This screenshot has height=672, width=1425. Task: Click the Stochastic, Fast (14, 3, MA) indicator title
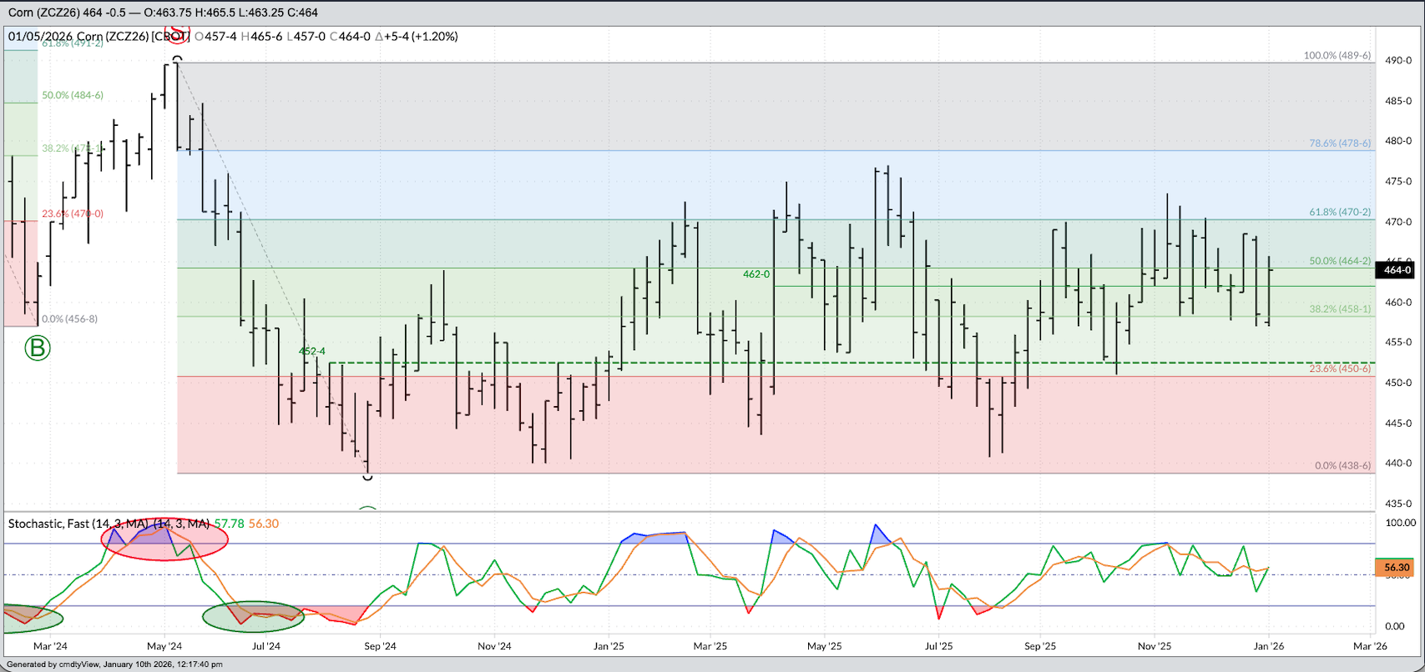109,524
